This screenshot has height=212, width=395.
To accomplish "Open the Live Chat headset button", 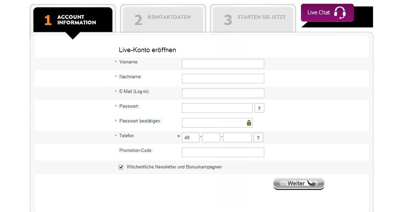I will point(327,13).
